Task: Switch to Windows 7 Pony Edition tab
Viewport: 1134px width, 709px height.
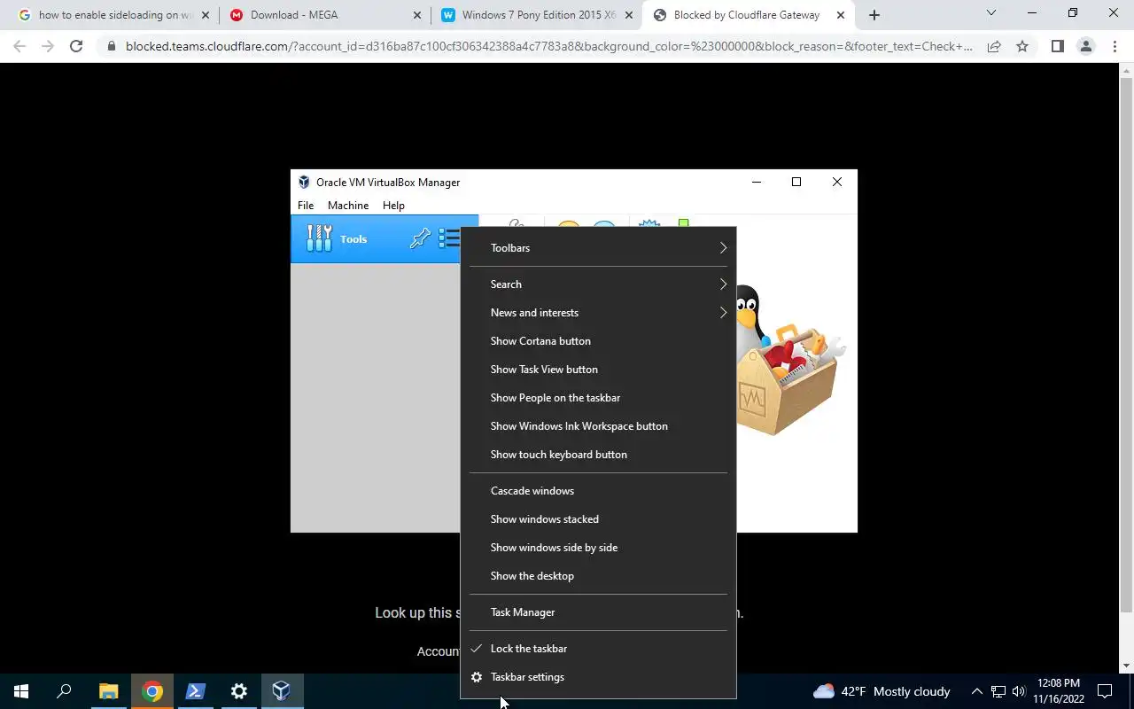Action: pos(536,15)
